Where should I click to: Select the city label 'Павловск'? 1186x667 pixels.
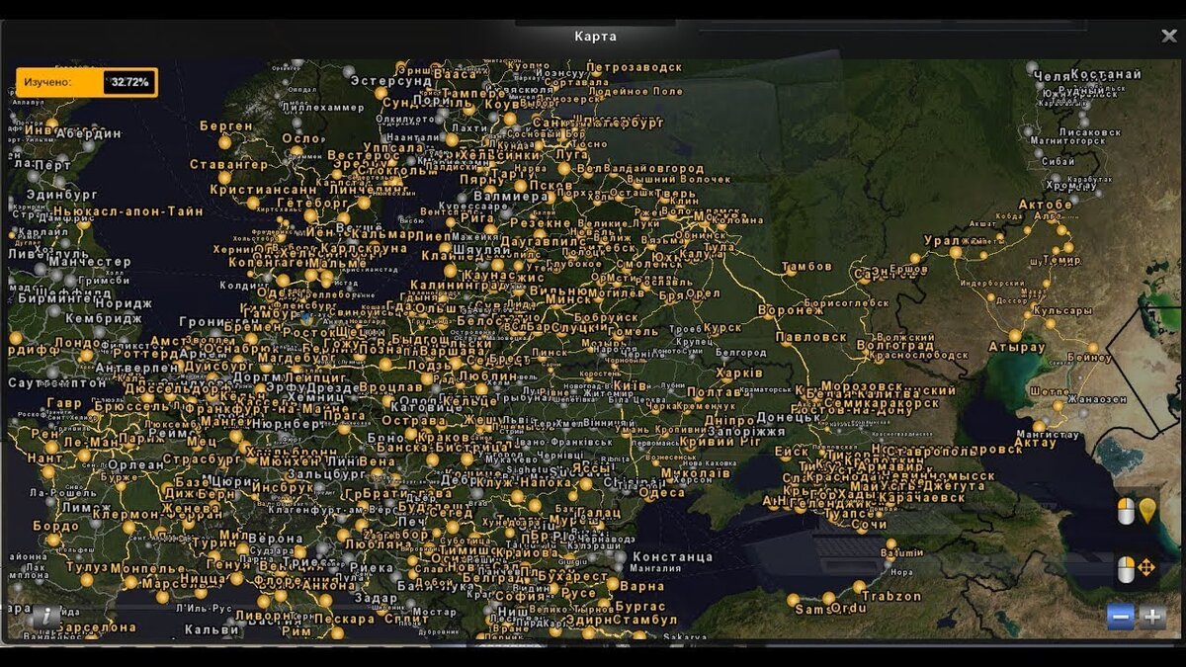[810, 336]
